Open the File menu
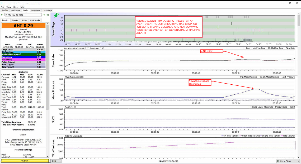 2,7
